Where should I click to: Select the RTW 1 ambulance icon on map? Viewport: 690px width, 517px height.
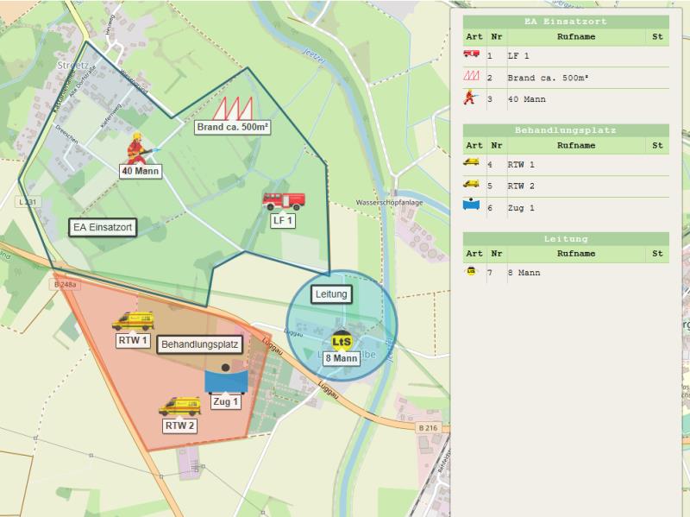tap(133, 322)
